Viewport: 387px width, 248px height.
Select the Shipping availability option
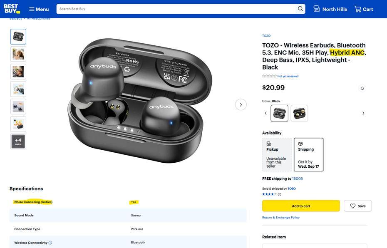(x=308, y=155)
